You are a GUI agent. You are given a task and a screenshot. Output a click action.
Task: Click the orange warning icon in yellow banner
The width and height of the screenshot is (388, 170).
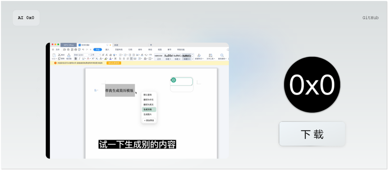55,63
